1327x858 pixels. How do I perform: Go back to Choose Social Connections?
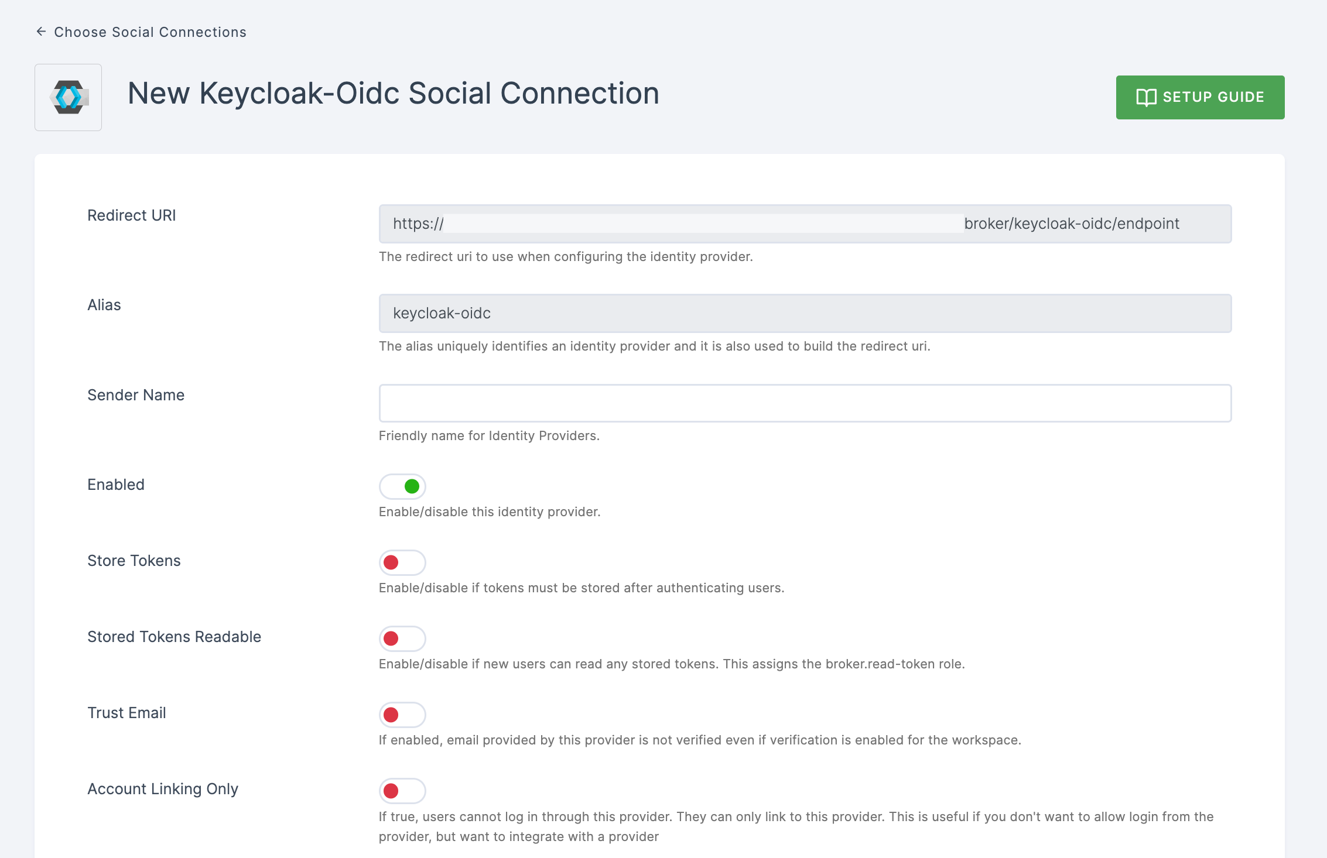(x=150, y=32)
